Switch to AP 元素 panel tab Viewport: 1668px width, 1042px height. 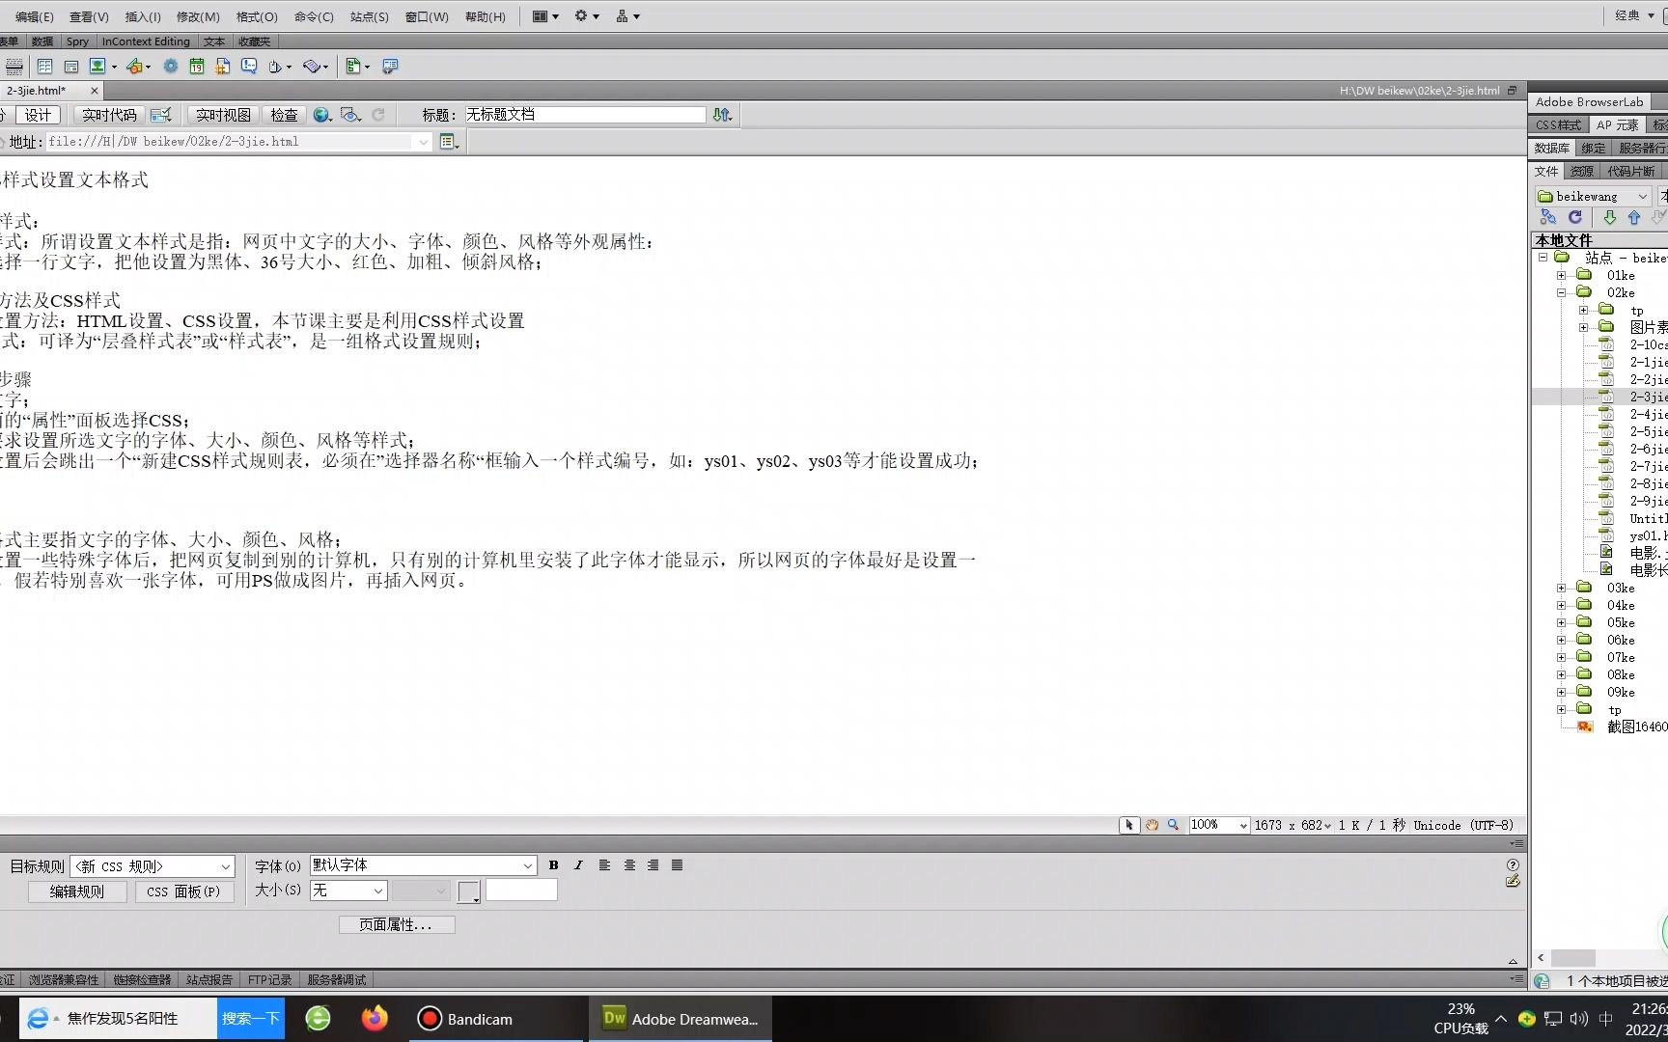coord(1617,125)
